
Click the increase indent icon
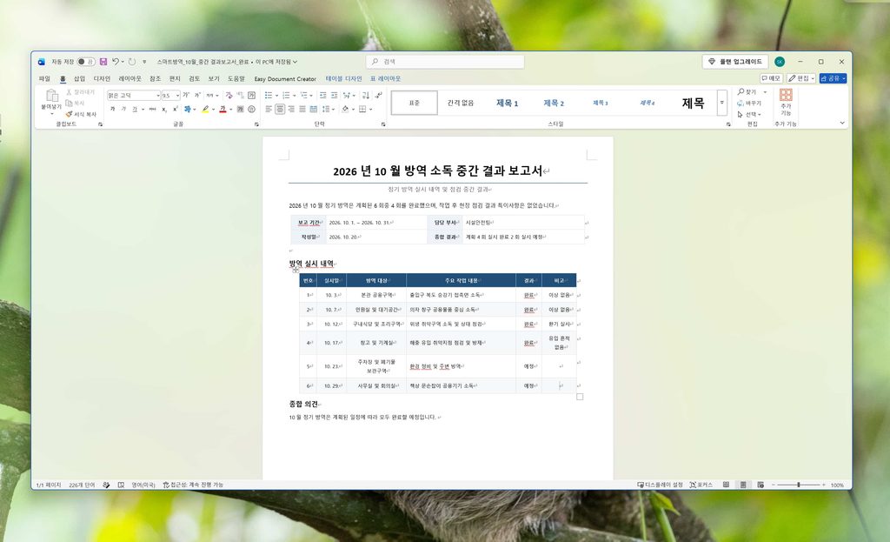point(334,95)
